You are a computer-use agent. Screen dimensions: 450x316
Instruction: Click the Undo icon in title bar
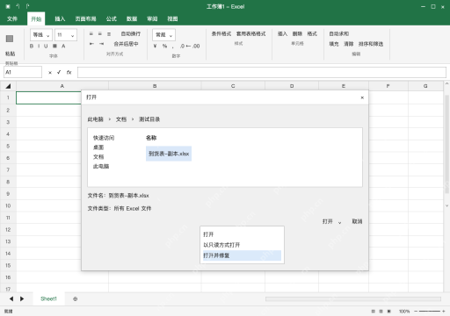tap(18, 6)
